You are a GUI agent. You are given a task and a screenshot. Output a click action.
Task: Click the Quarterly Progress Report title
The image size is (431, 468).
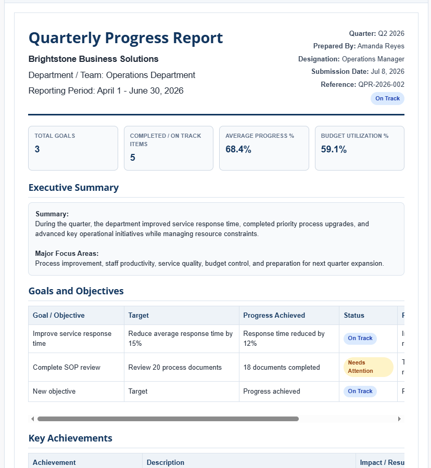[x=126, y=38]
